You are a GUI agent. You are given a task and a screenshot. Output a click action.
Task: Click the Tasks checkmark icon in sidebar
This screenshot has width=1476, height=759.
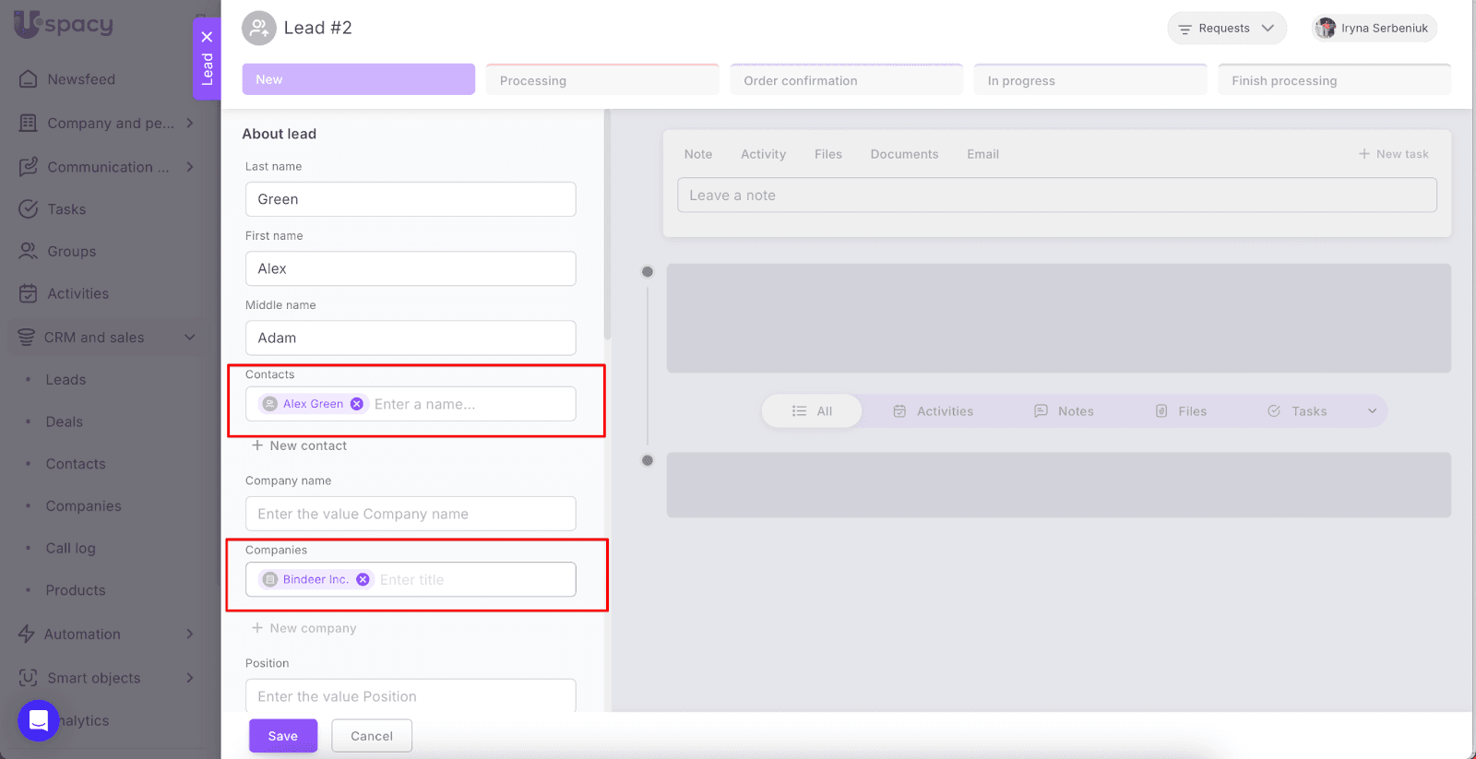tap(29, 209)
